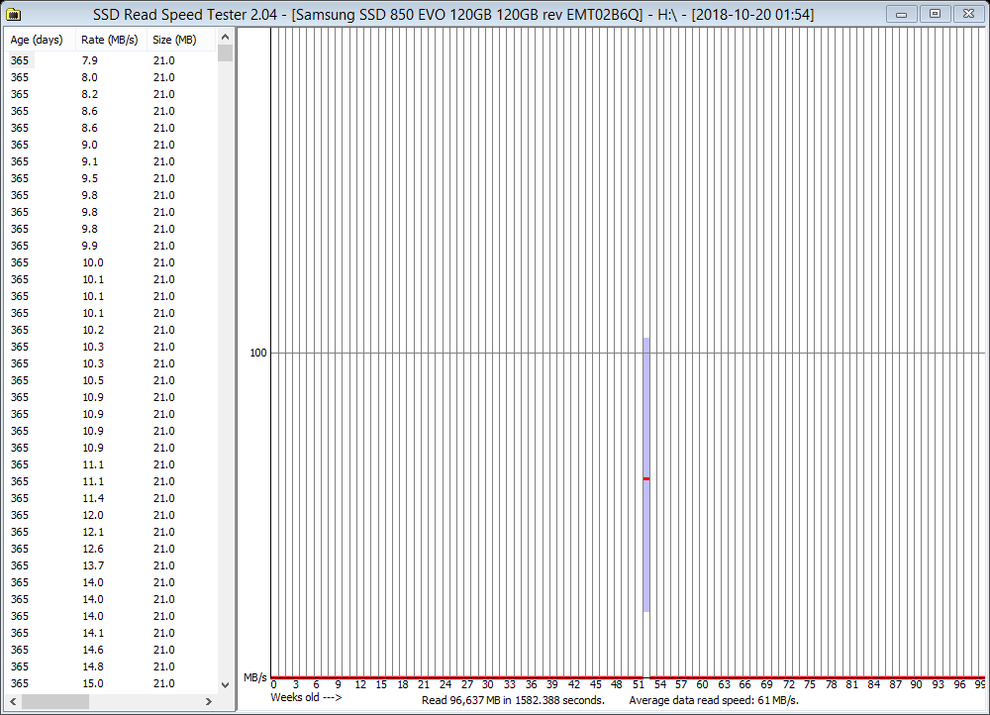Select the row with rate 8.0

click(x=111, y=77)
